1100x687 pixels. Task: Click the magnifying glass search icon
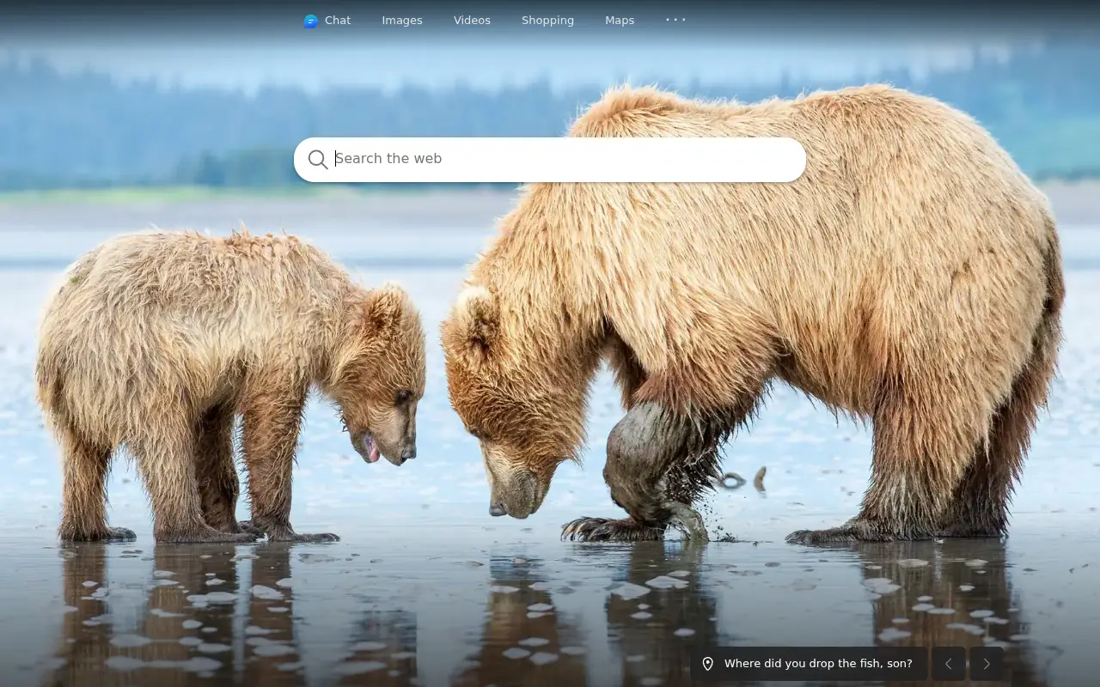pos(318,159)
